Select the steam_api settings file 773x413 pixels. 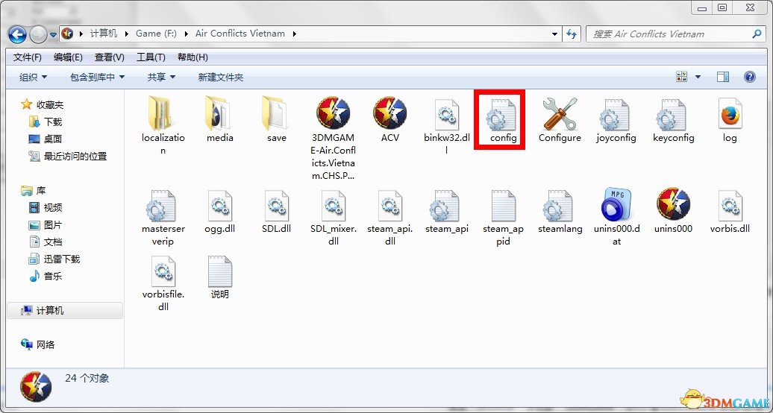447,212
